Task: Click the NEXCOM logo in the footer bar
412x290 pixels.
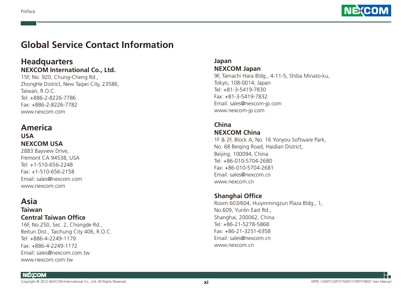Action: coord(35,275)
